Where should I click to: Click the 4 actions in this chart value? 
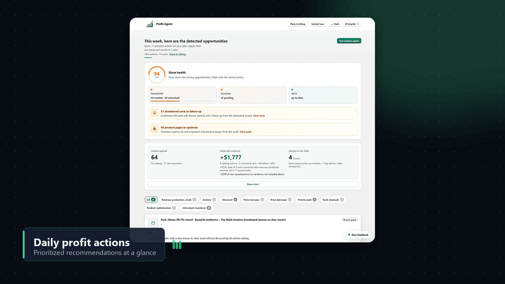click(x=290, y=157)
